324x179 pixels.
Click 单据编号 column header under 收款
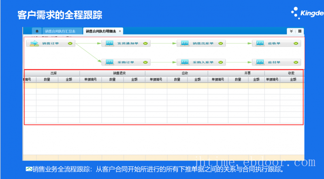point(272,79)
